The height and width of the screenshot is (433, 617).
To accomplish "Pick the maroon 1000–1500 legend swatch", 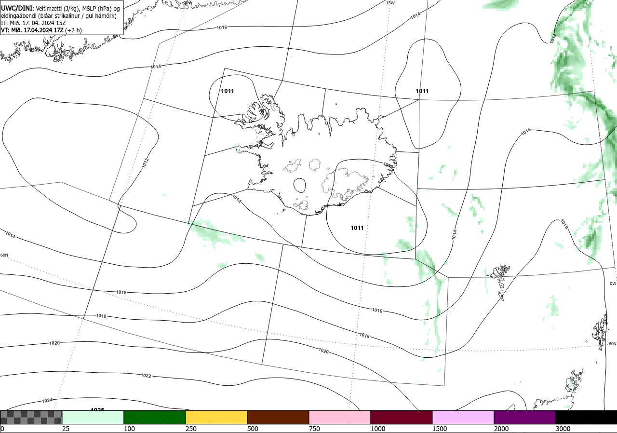I will click(x=402, y=418).
